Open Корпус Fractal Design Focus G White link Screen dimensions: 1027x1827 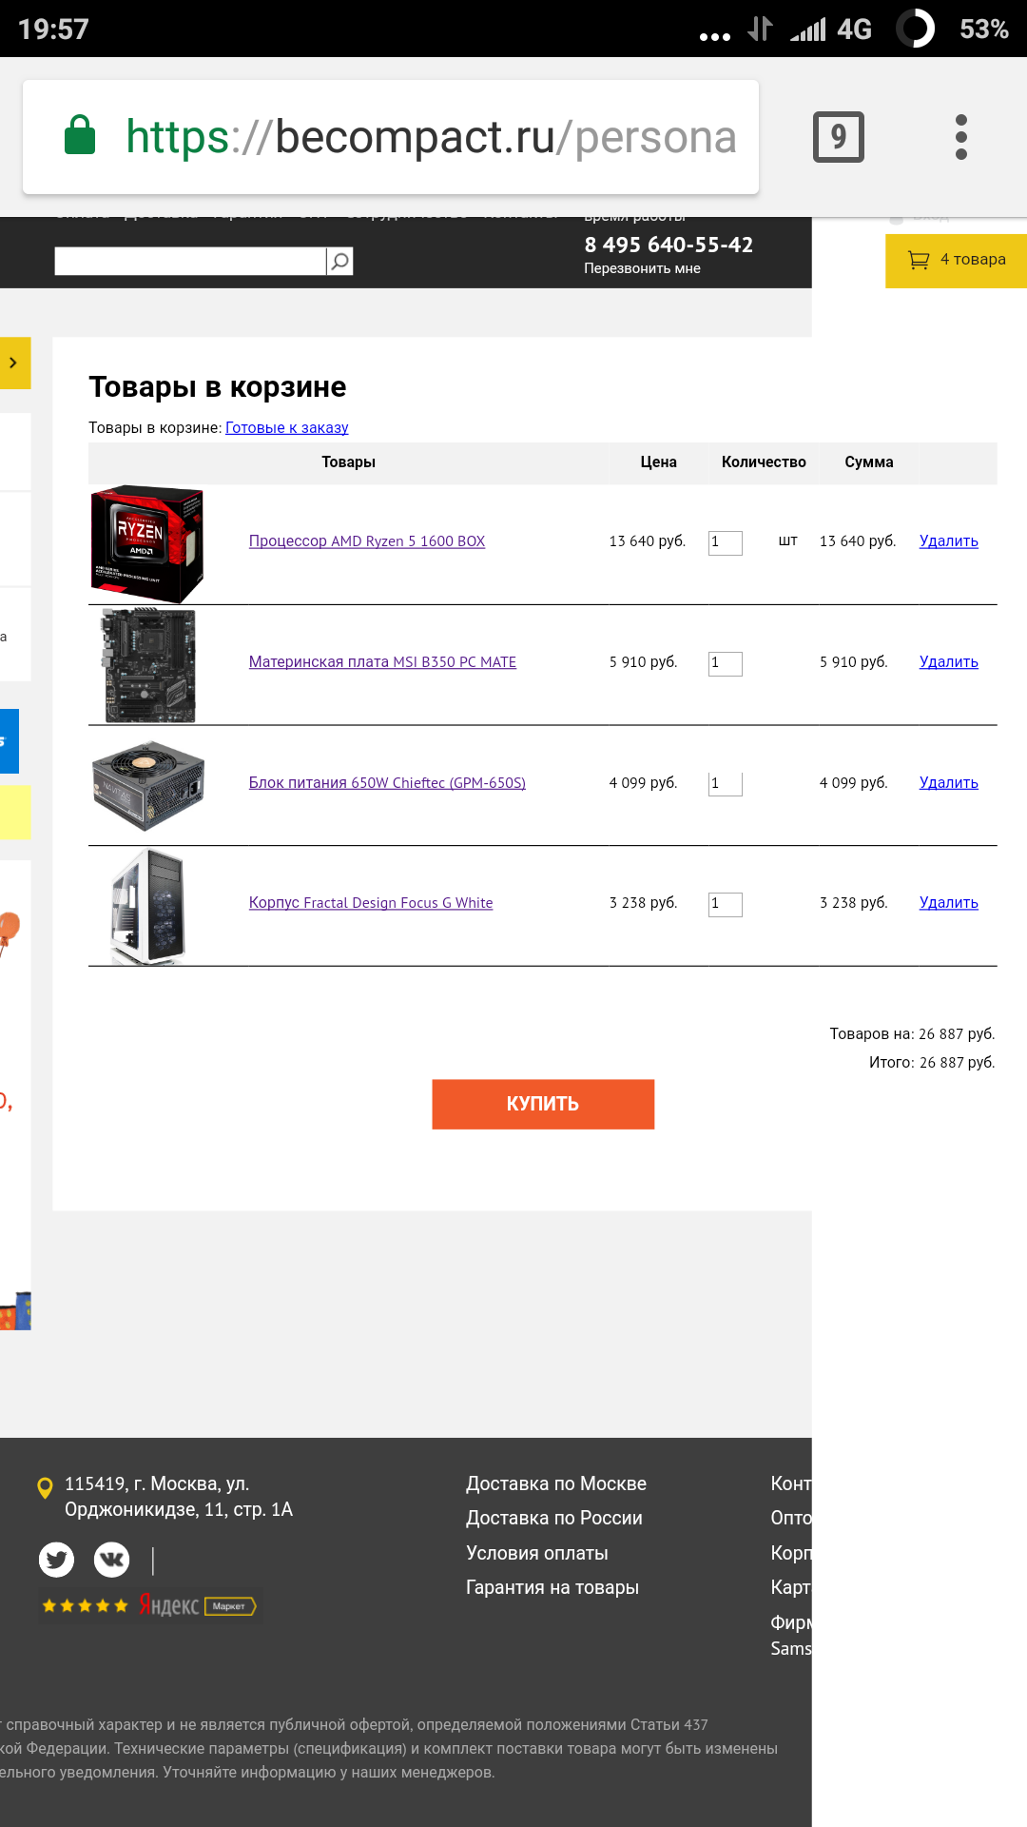[x=371, y=902]
